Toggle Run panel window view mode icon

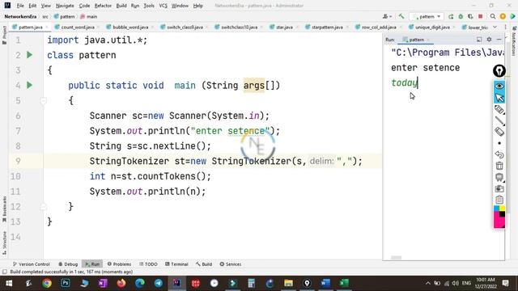[479, 40]
